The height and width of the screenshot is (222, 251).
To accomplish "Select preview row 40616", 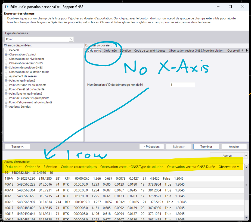I will pyautogui.click(x=123, y=202).
